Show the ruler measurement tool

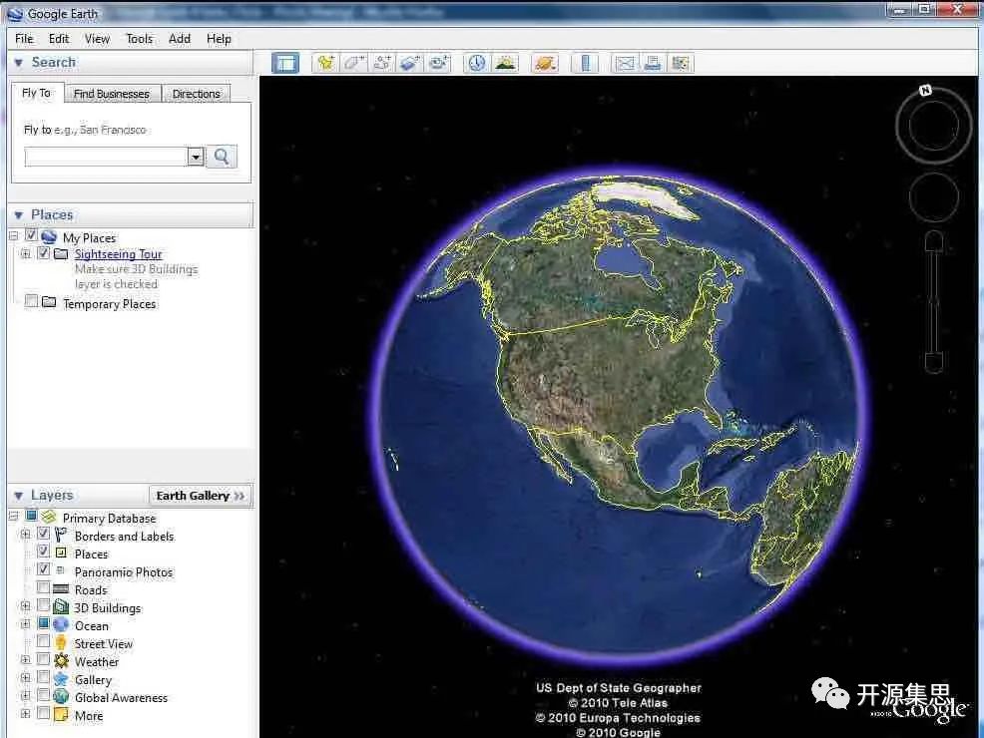[585, 63]
